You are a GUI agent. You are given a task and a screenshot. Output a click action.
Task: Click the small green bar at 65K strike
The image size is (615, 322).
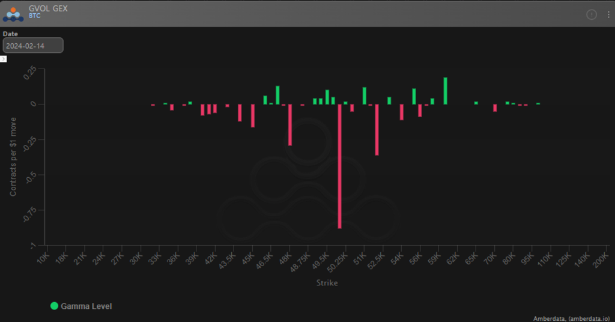(476, 103)
